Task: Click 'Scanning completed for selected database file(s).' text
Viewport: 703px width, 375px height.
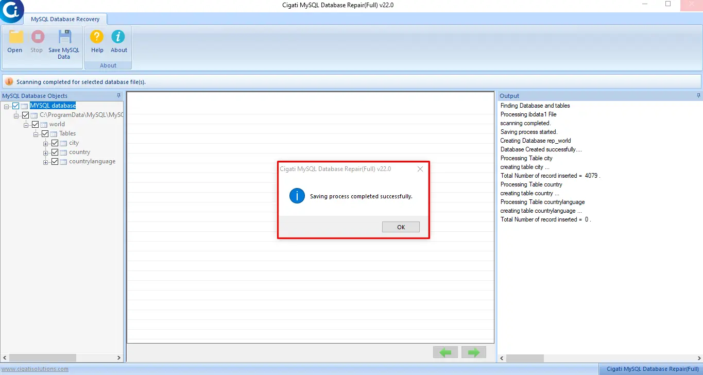Action: point(81,82)
